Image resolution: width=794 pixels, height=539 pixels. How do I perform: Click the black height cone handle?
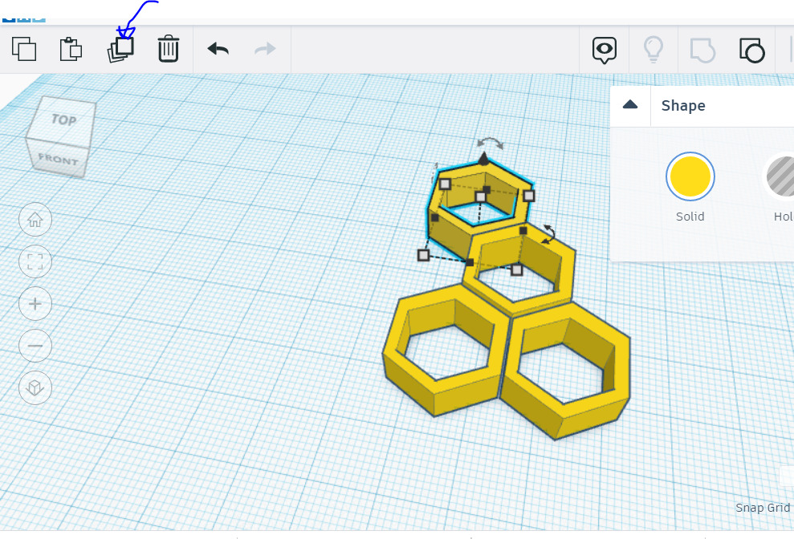[x=483, y=159]
